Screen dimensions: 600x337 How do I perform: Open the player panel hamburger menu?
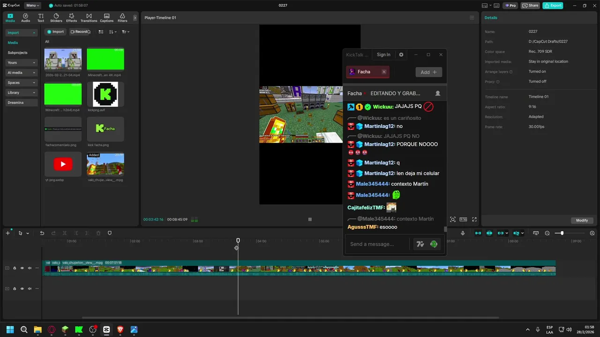click(x=472, y=18)
